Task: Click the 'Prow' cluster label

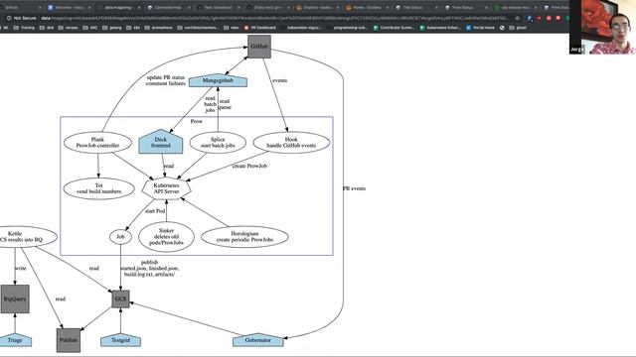Action: [197, 121]
